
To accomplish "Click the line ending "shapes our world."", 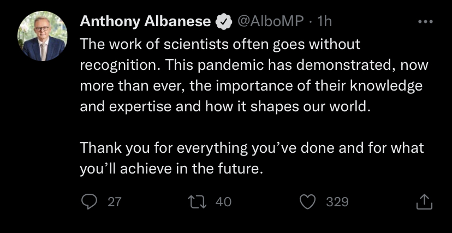I will point(225,106).
